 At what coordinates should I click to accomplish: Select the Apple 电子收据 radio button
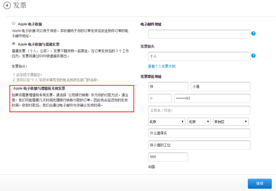click(13, 23)
